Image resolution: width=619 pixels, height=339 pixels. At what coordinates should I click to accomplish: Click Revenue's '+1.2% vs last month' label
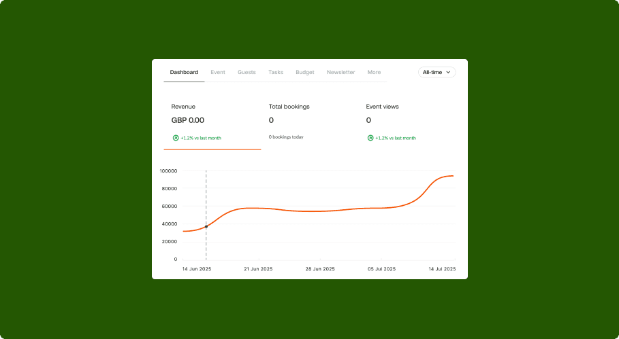coord(201,138)
